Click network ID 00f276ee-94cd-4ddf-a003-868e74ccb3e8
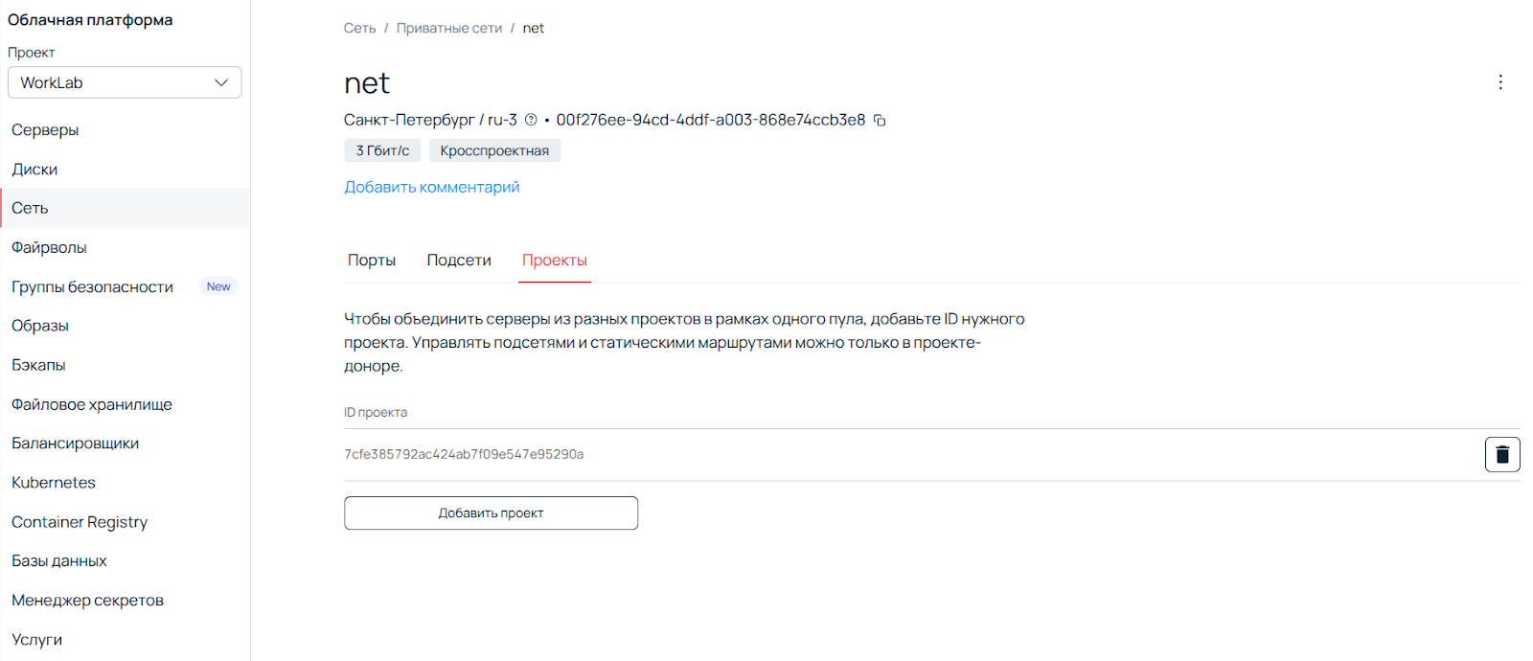This screenshot has width=1533, height=661. pos(711,120)
